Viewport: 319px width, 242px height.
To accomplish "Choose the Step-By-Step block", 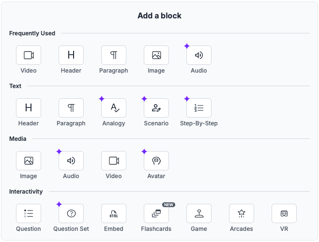I will [199, 108].
